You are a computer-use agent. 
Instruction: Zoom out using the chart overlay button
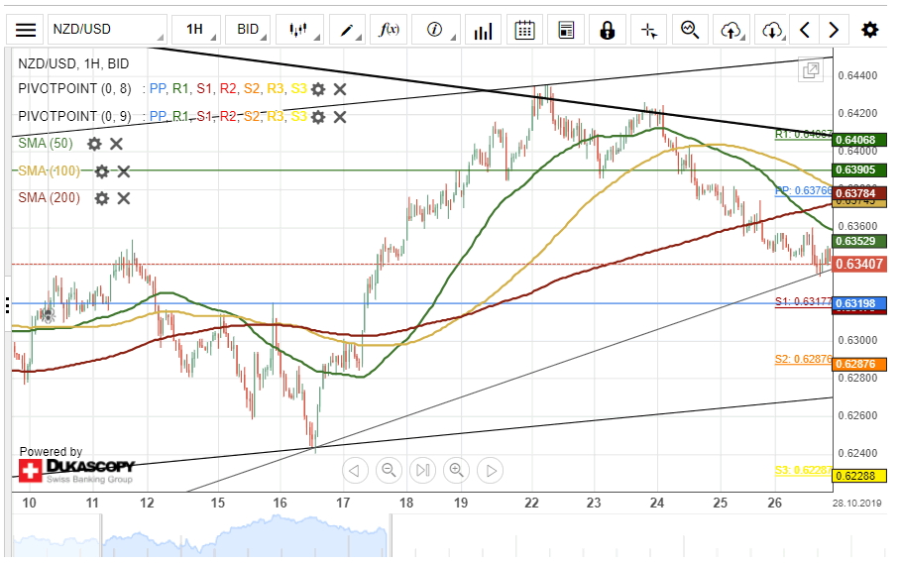point(389,470)
